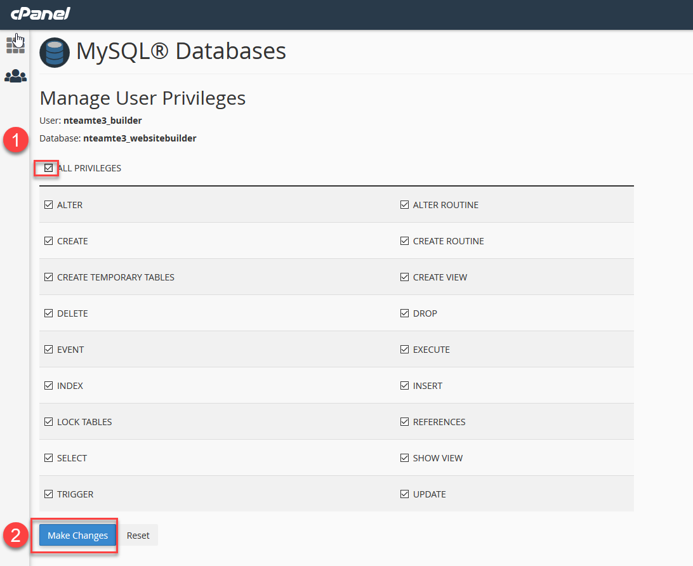Screen dimensions: 693x566
Task: Toggle the UPDATE privilege checkbox
Action: pyautogui.click(x=404, y=494)
